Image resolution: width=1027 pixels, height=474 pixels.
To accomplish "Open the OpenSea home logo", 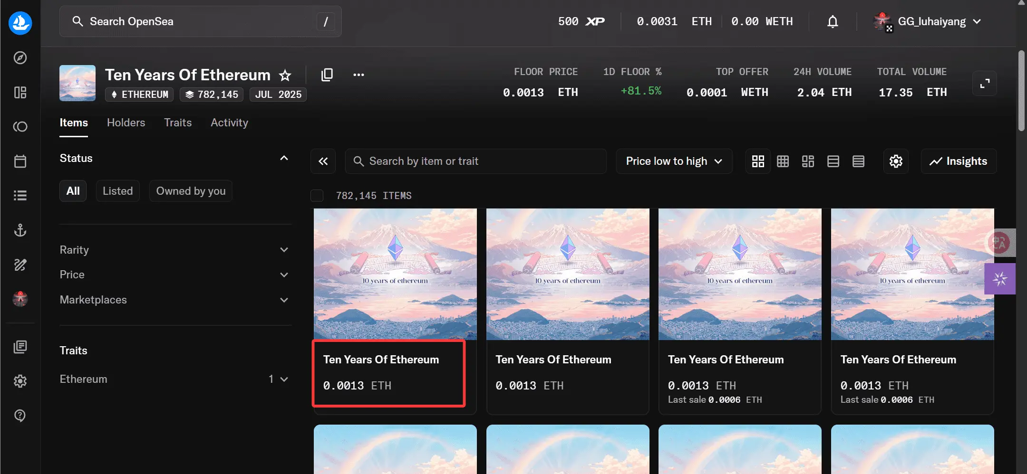I will [20, 22].
